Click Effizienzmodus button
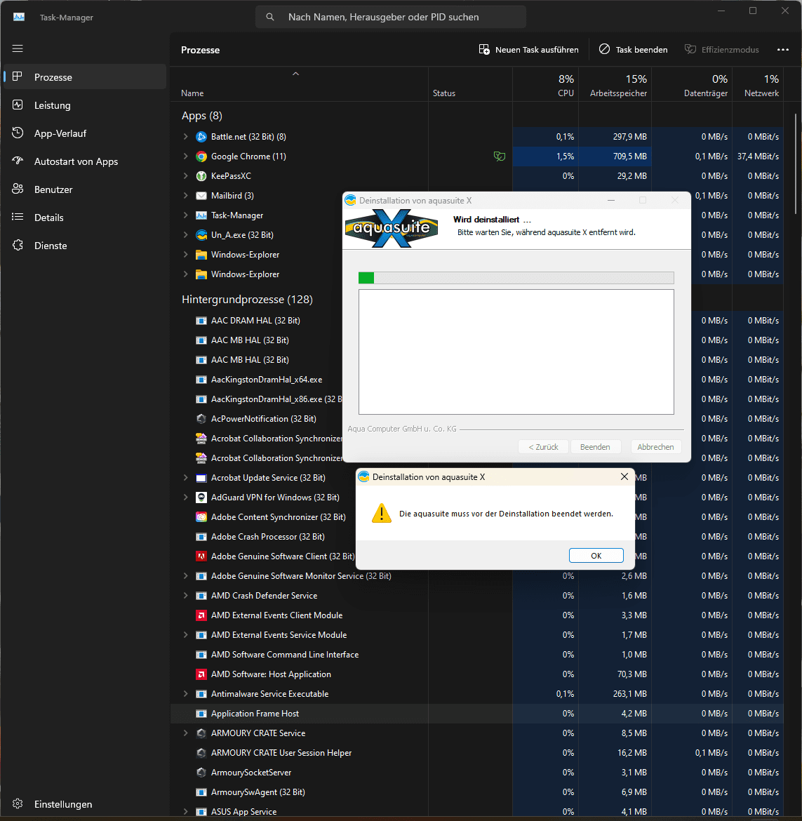 [x=721, y=50]
